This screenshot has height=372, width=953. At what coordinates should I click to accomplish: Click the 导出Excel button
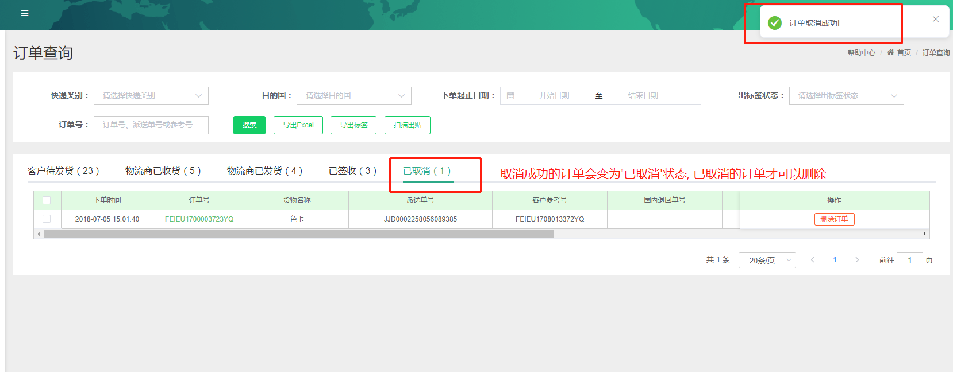(x=298, y=125)
